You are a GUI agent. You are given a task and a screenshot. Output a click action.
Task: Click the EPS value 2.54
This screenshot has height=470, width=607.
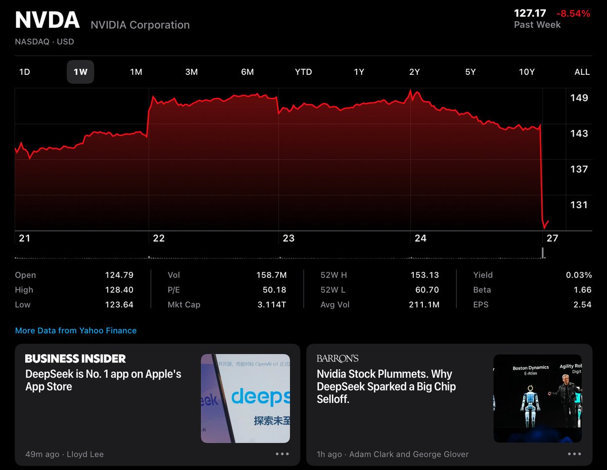(x=583, y=305)
